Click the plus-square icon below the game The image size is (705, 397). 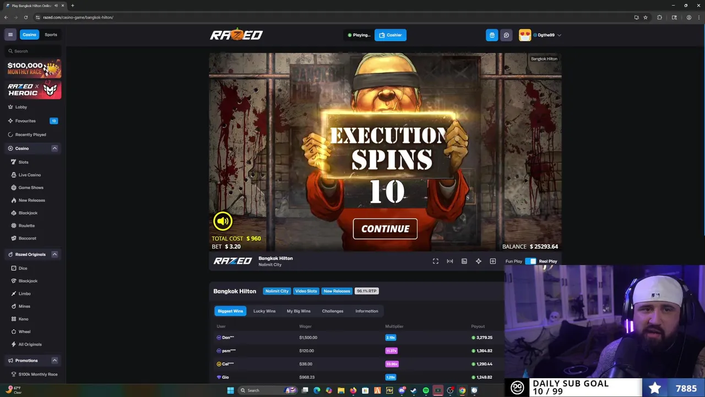pyautogui.click(x=493, y=261)
